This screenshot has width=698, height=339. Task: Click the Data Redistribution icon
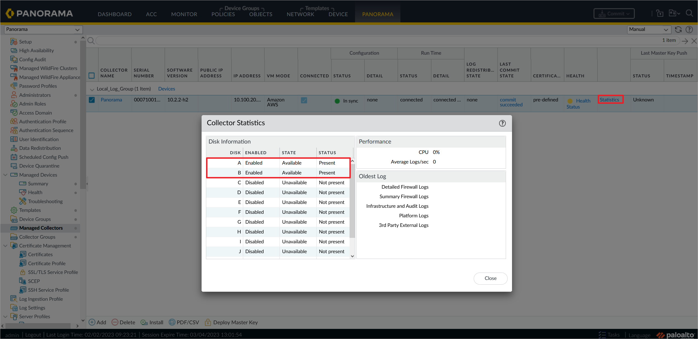[14, 148]
